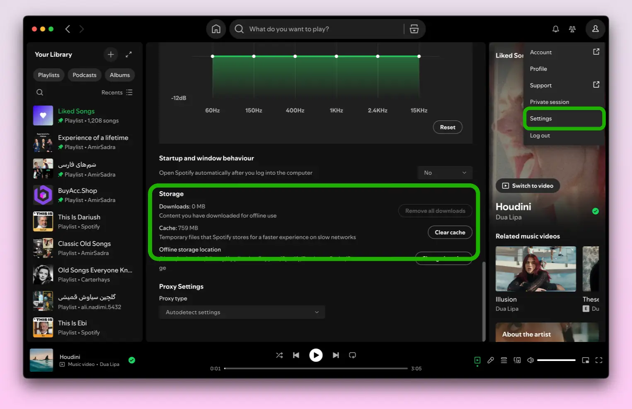Open the 'Experience of a lifetime' playlist
Image resolution: width=632 pixels, height=409 pixels.
tap(85, 142)
